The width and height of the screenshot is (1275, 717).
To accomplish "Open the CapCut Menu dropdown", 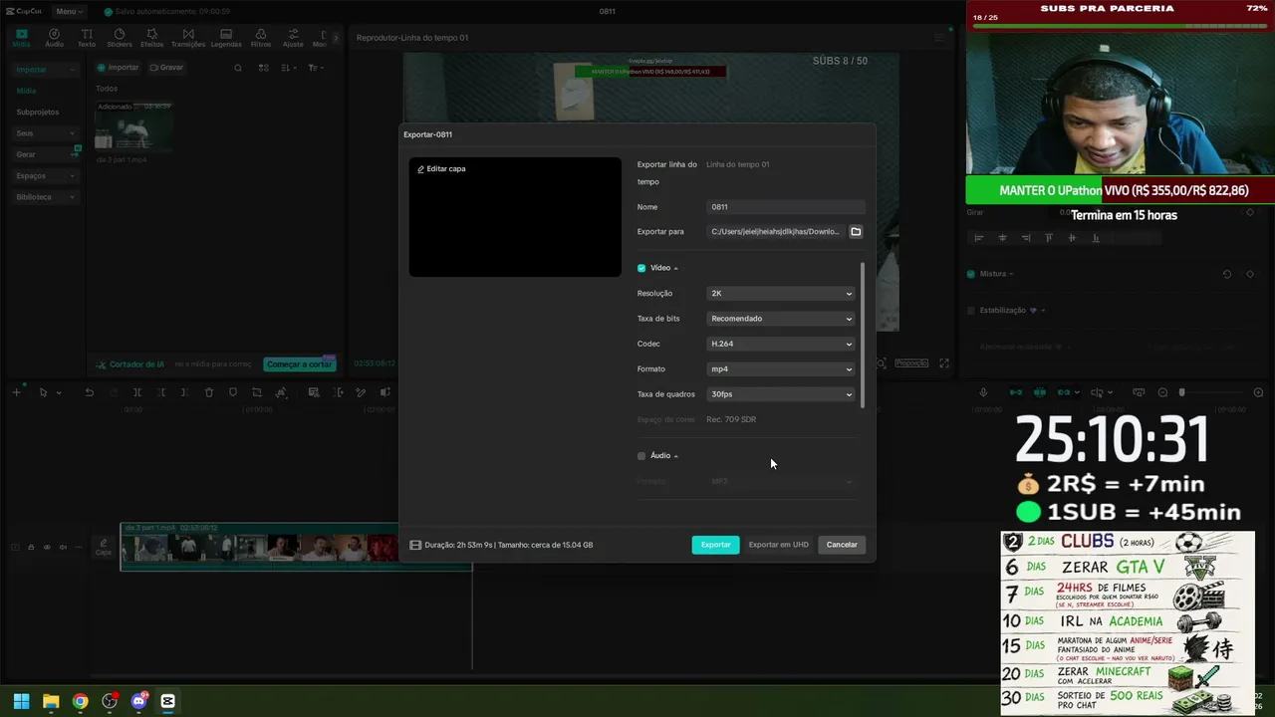I will click(x=68, y=11).
